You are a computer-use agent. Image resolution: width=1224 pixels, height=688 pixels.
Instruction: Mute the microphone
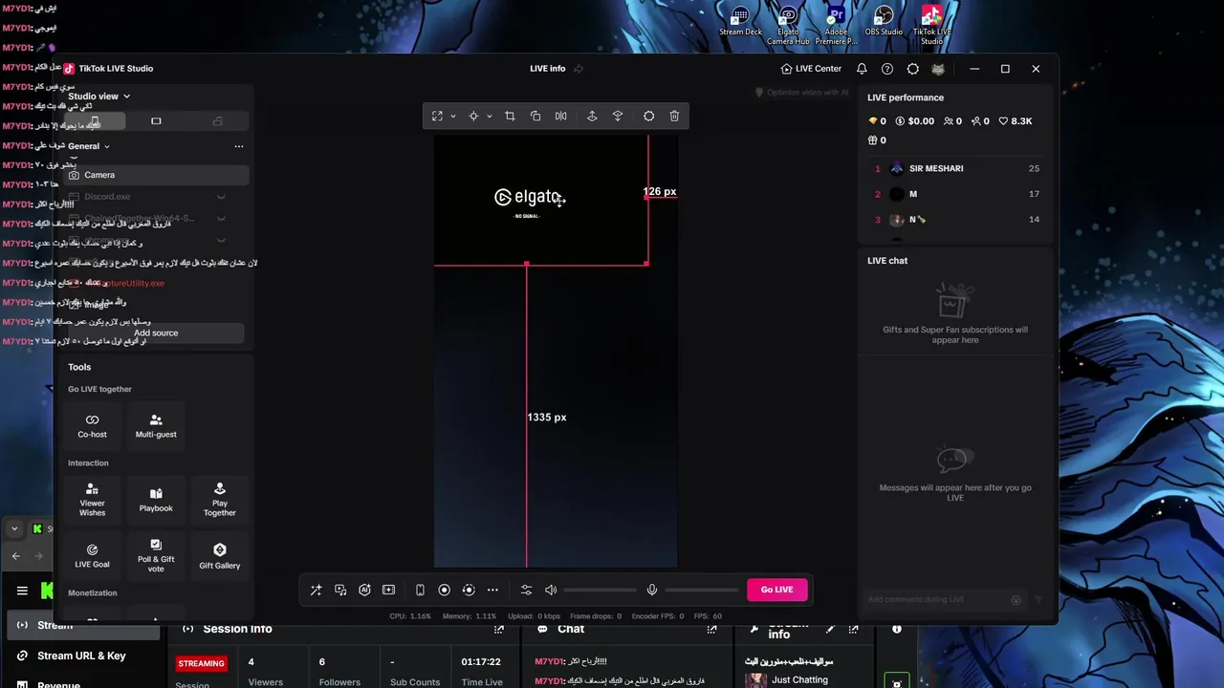tap(652, 591)
